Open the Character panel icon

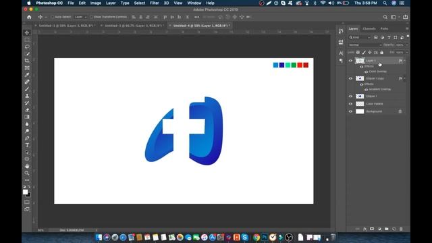341,53
